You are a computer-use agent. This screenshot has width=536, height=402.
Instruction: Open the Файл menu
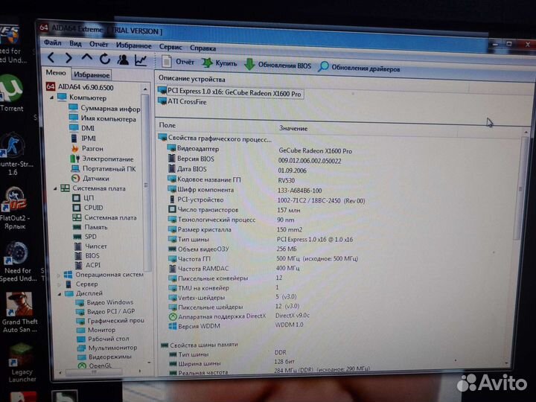point(53,42)
